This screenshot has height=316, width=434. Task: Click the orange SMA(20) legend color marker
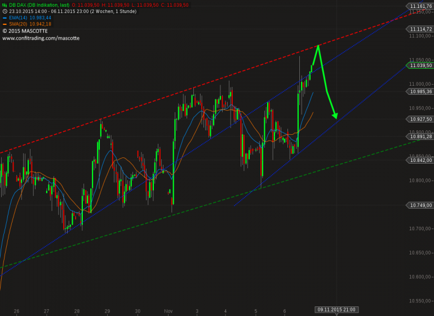pos(5,24)
